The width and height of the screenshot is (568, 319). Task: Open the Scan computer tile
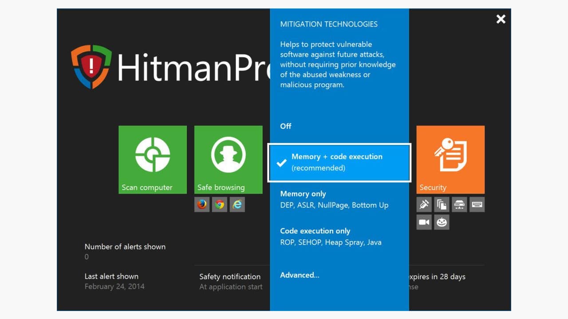click(153, 159)
